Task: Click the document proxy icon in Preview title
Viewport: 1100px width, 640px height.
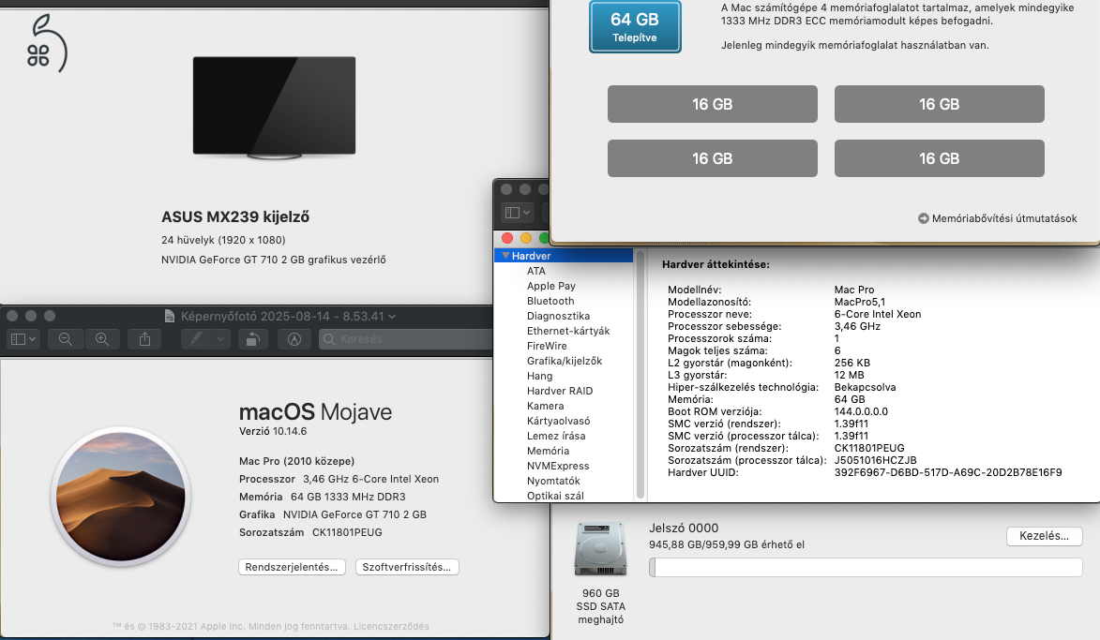Action: pos(169,316)
